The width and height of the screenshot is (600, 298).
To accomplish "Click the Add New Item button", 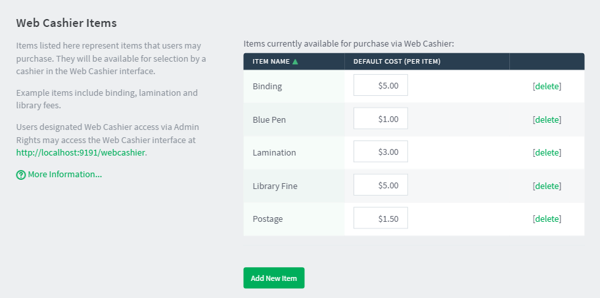I will (274, 278).
